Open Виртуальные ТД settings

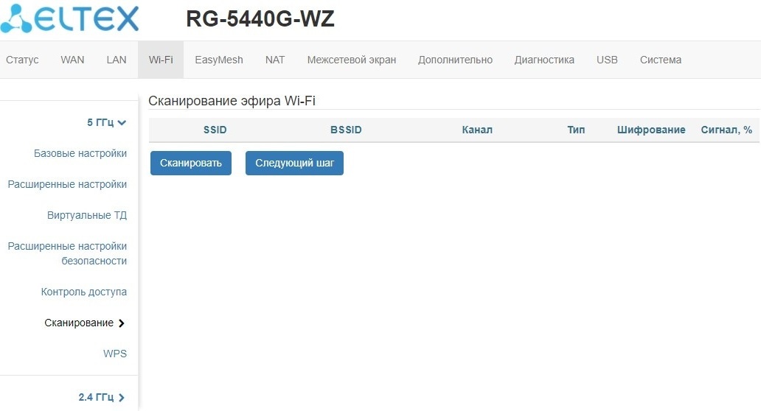coord(87,215)
